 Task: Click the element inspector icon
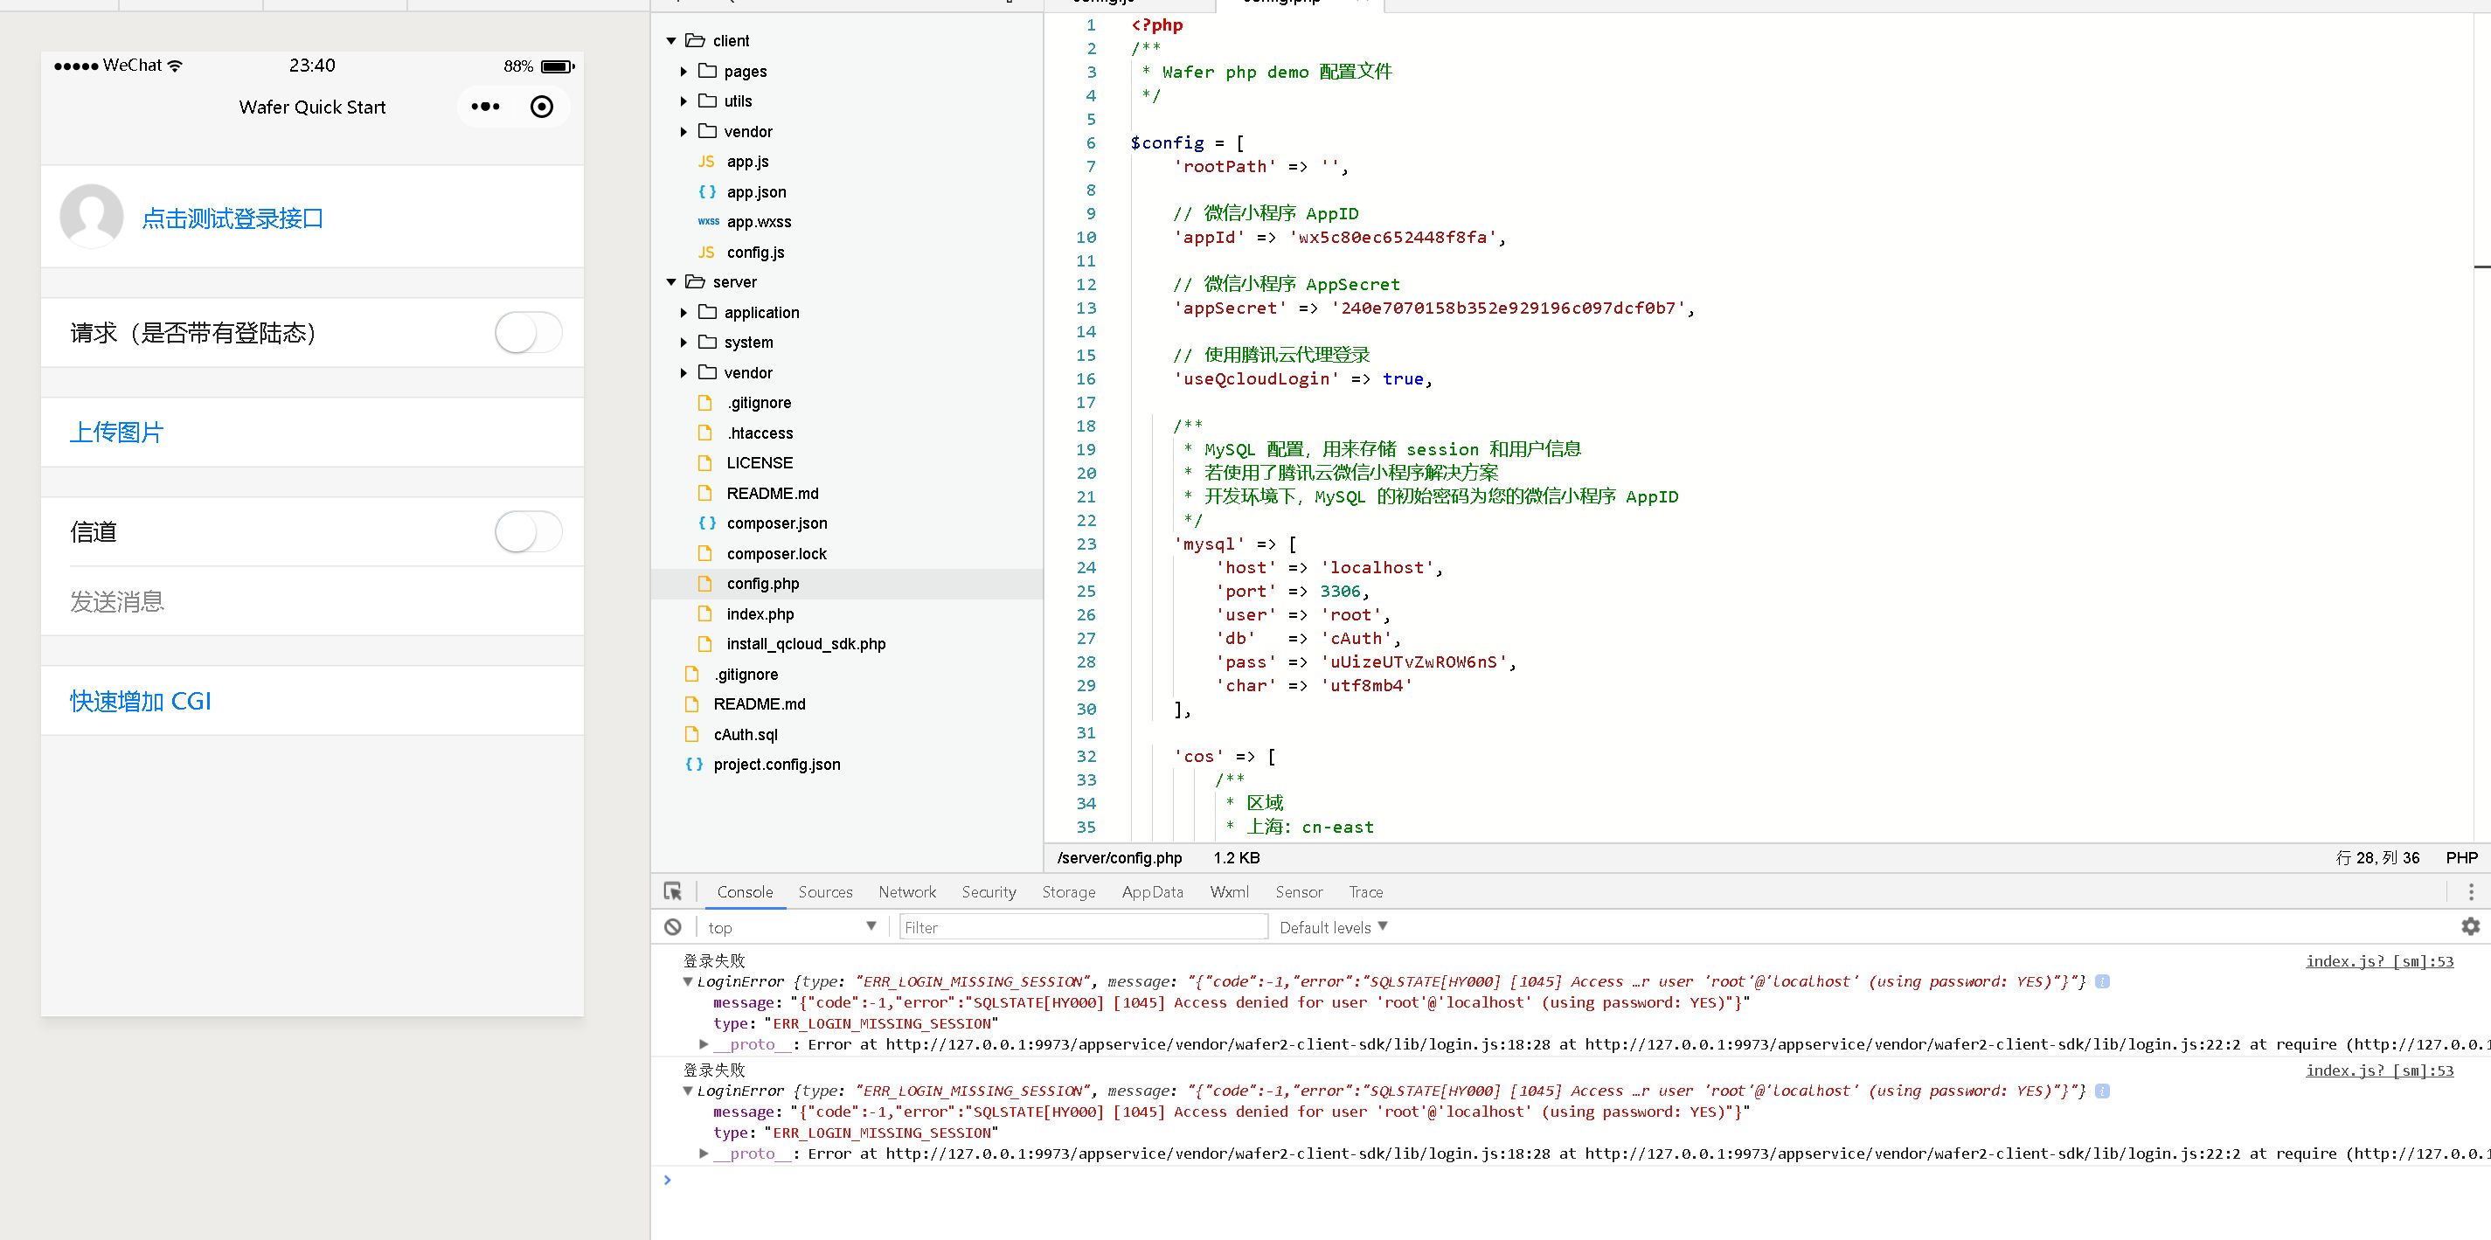pyautogui.click(x=672, y=891)
